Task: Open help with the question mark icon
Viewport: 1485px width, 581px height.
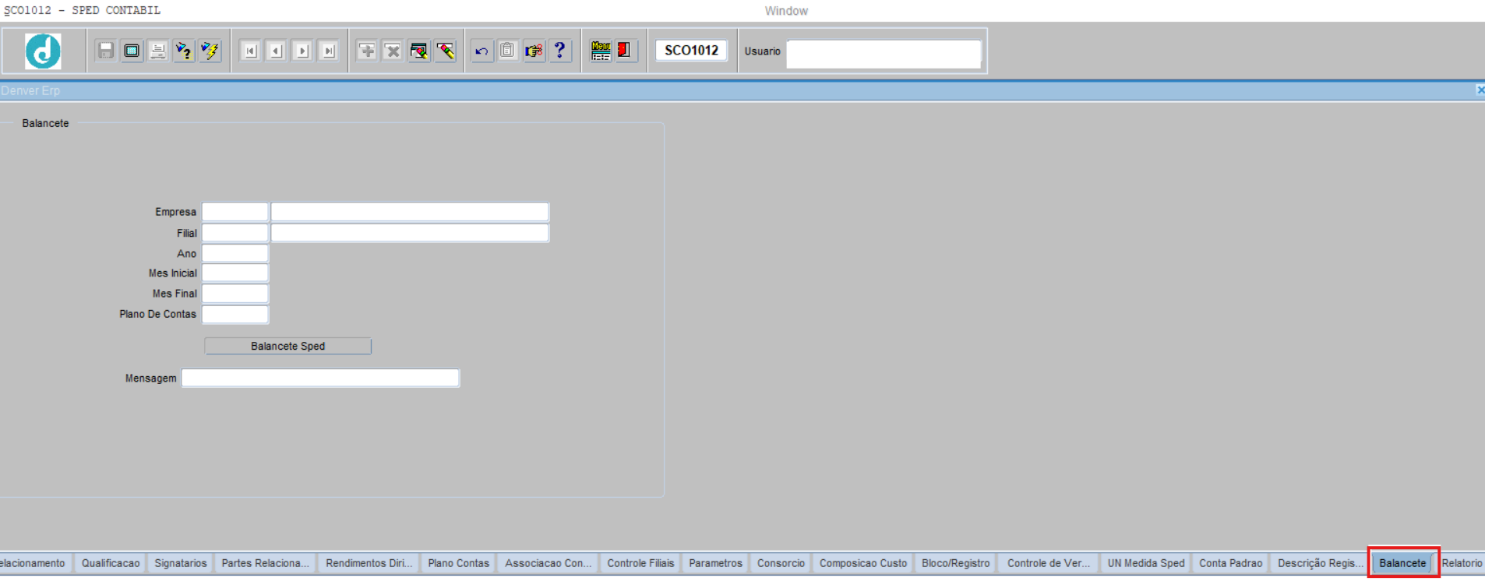Action: pyautogui.click(x=559, y=51)
